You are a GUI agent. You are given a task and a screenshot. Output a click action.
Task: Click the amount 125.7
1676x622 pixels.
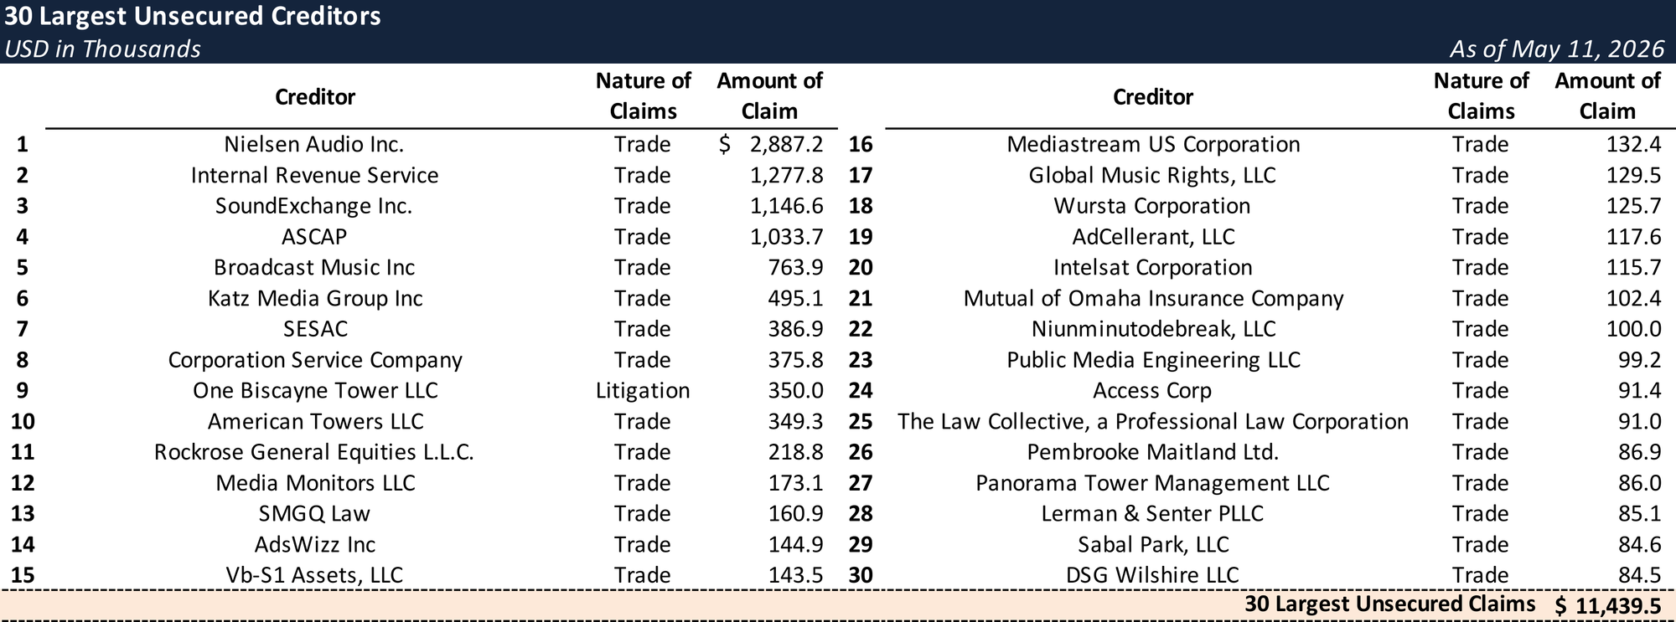click(x=1633, y=206)
